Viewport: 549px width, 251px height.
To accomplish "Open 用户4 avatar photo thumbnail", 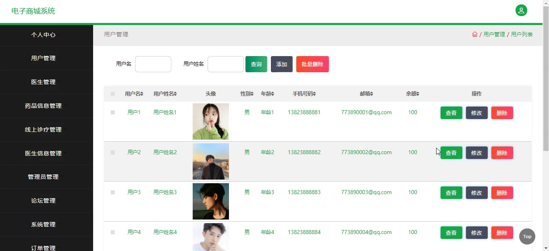I will 211,237.
